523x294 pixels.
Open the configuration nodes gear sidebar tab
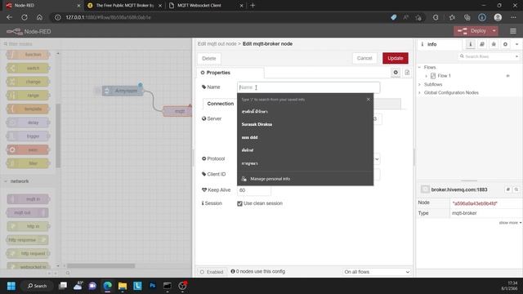[505, 44]
